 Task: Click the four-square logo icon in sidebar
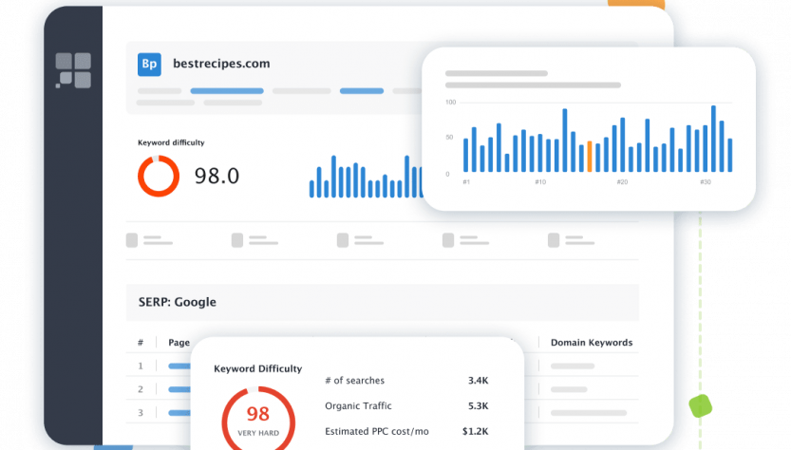click(x=73, y=70)
